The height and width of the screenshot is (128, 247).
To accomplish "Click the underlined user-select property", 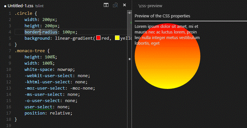I will point(38,107).
